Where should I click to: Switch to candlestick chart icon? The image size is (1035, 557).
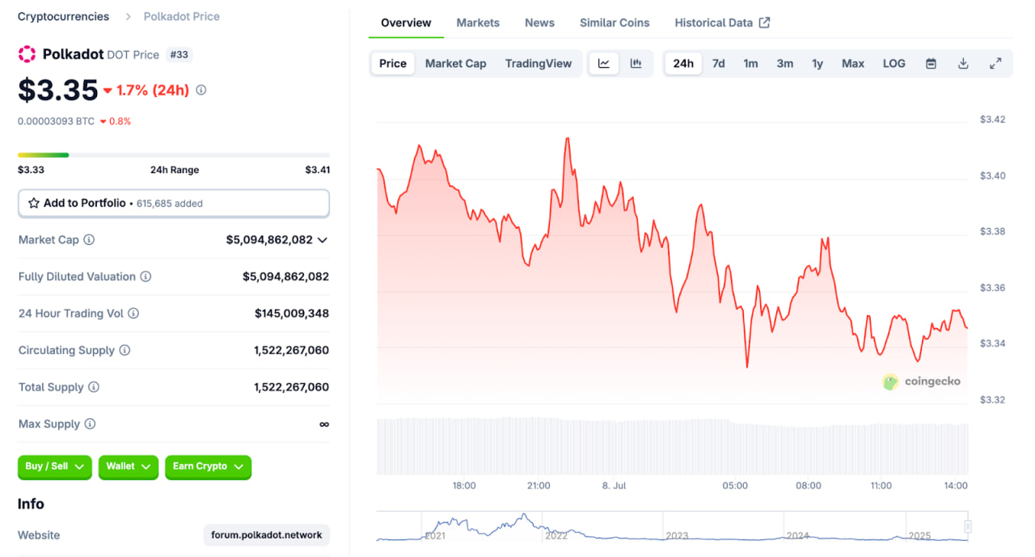click(x=636, y=63)
